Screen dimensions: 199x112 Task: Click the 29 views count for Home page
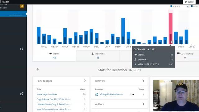84,94
